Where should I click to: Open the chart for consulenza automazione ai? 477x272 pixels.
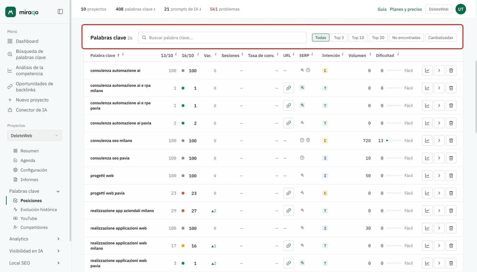[x=427, y=70]
